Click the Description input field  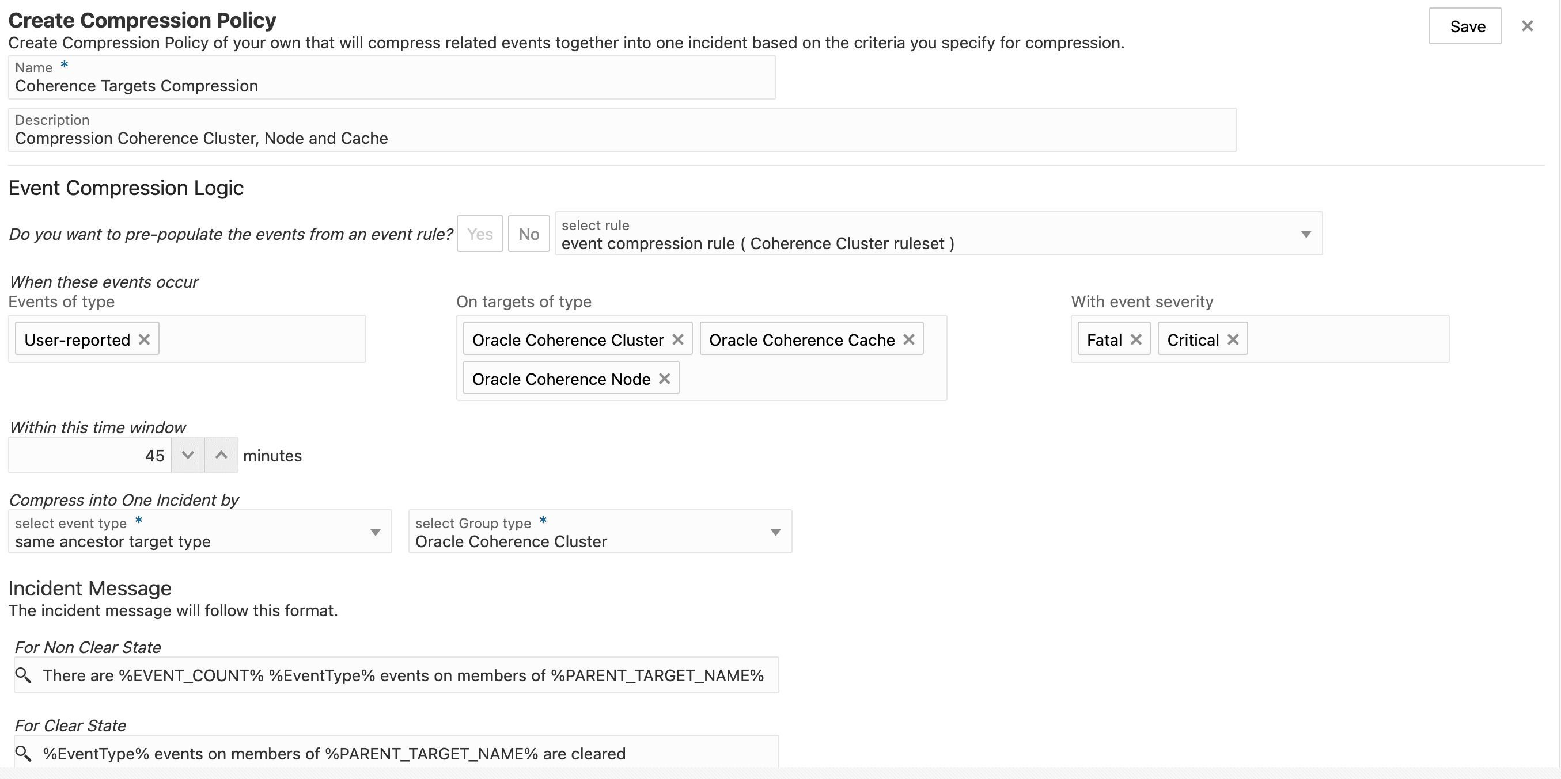622,138
